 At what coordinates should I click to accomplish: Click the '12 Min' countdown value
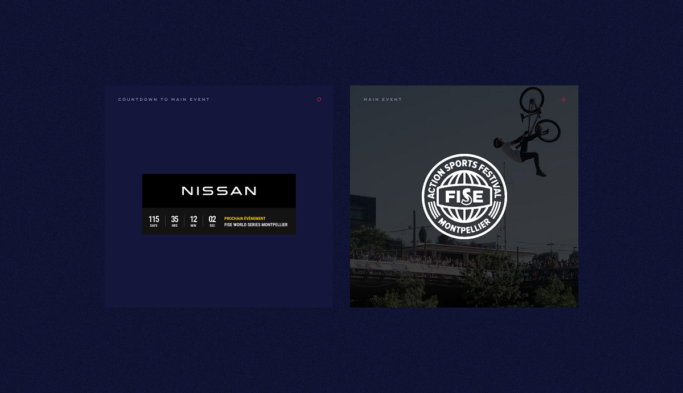click(194, 221)
